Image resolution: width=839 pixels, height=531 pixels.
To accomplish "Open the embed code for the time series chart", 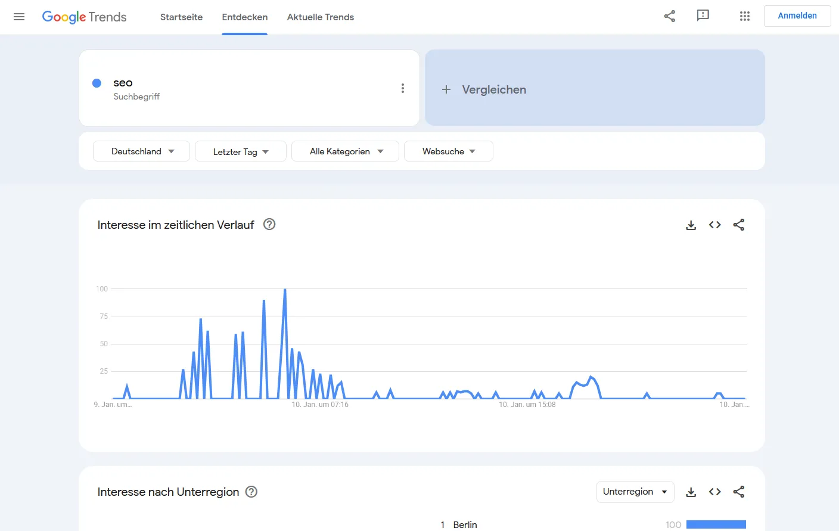I will [714, 225].
